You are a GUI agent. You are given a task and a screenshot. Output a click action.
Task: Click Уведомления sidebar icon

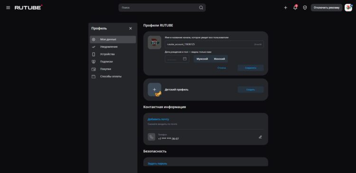pos(94,47)
